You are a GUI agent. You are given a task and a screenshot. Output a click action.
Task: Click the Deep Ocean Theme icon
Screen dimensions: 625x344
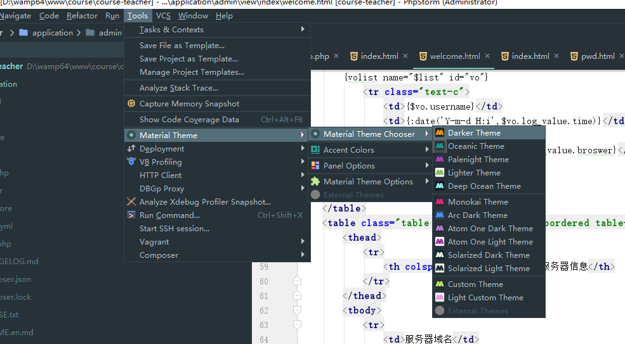pyautogui.click(x=440, y=186)
